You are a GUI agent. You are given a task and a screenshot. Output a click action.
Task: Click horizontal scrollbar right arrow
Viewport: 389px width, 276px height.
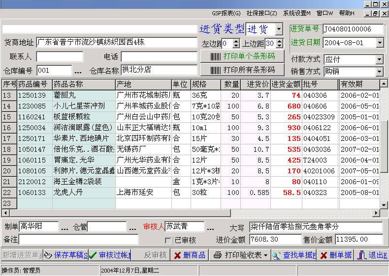point(376,213)
